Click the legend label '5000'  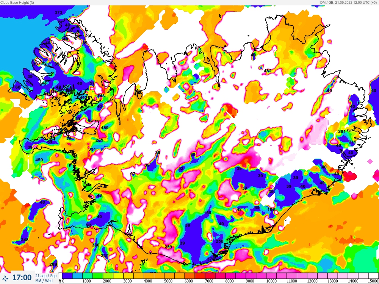click(x=168, y=281)
